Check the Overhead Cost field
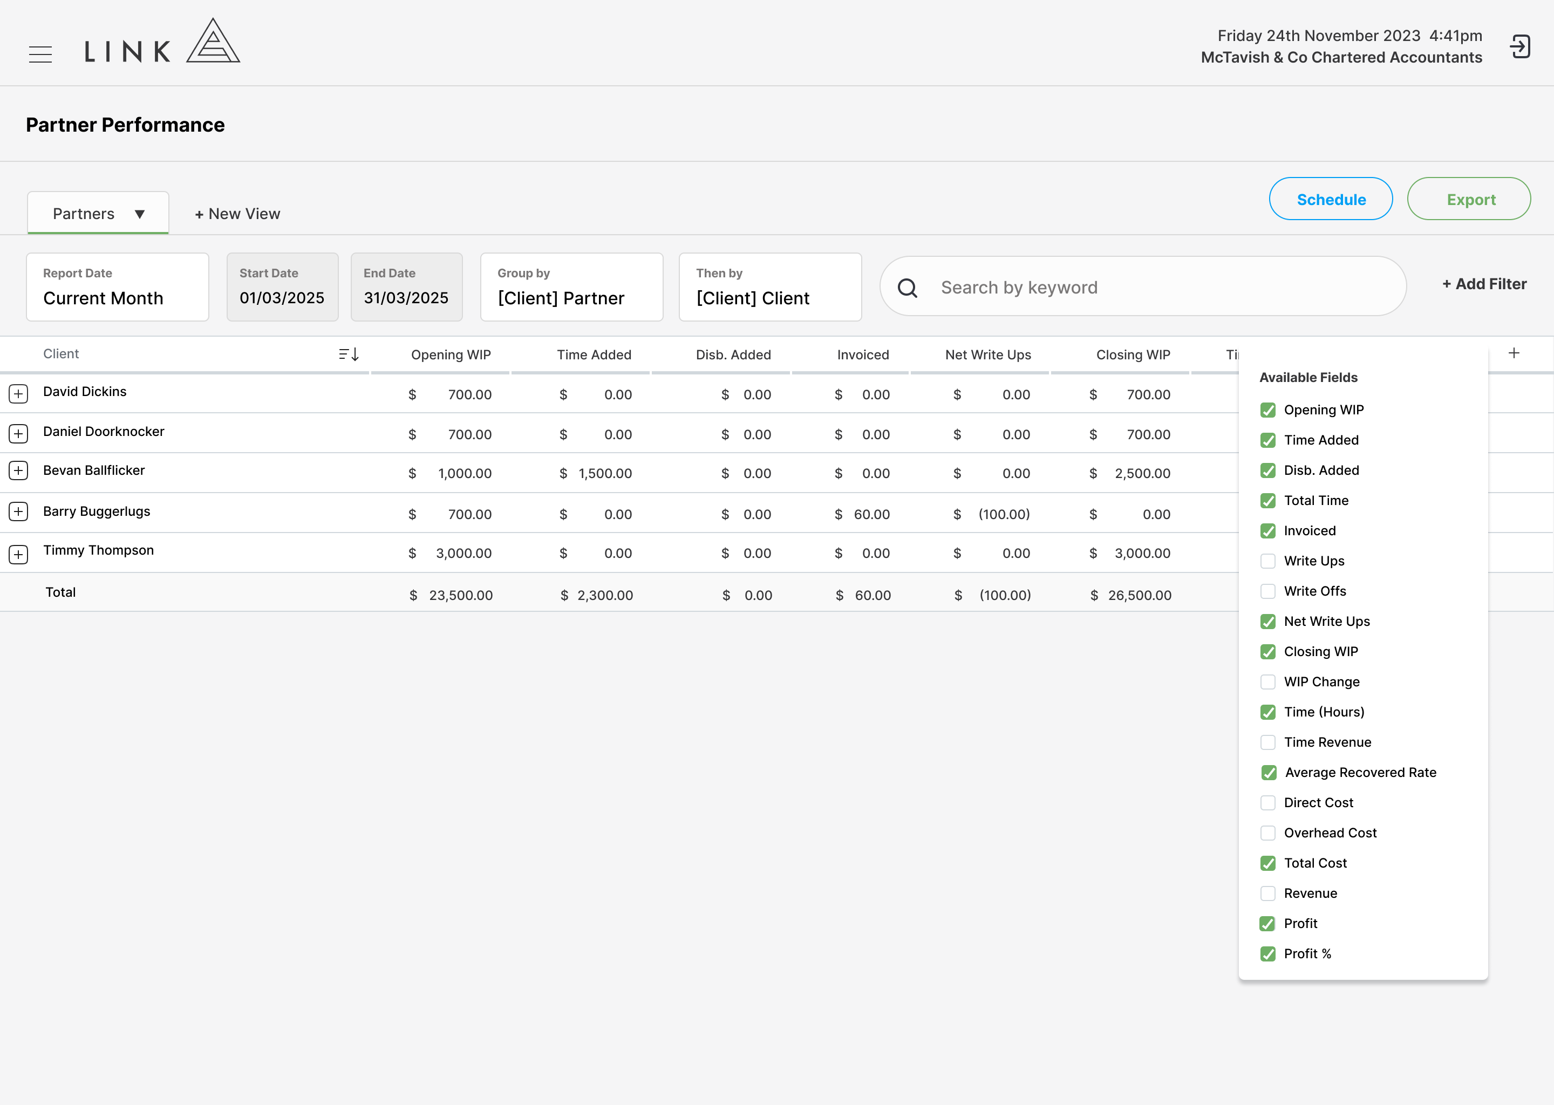This screenshot has width=1554, height=1105. tap(1267, 833)
